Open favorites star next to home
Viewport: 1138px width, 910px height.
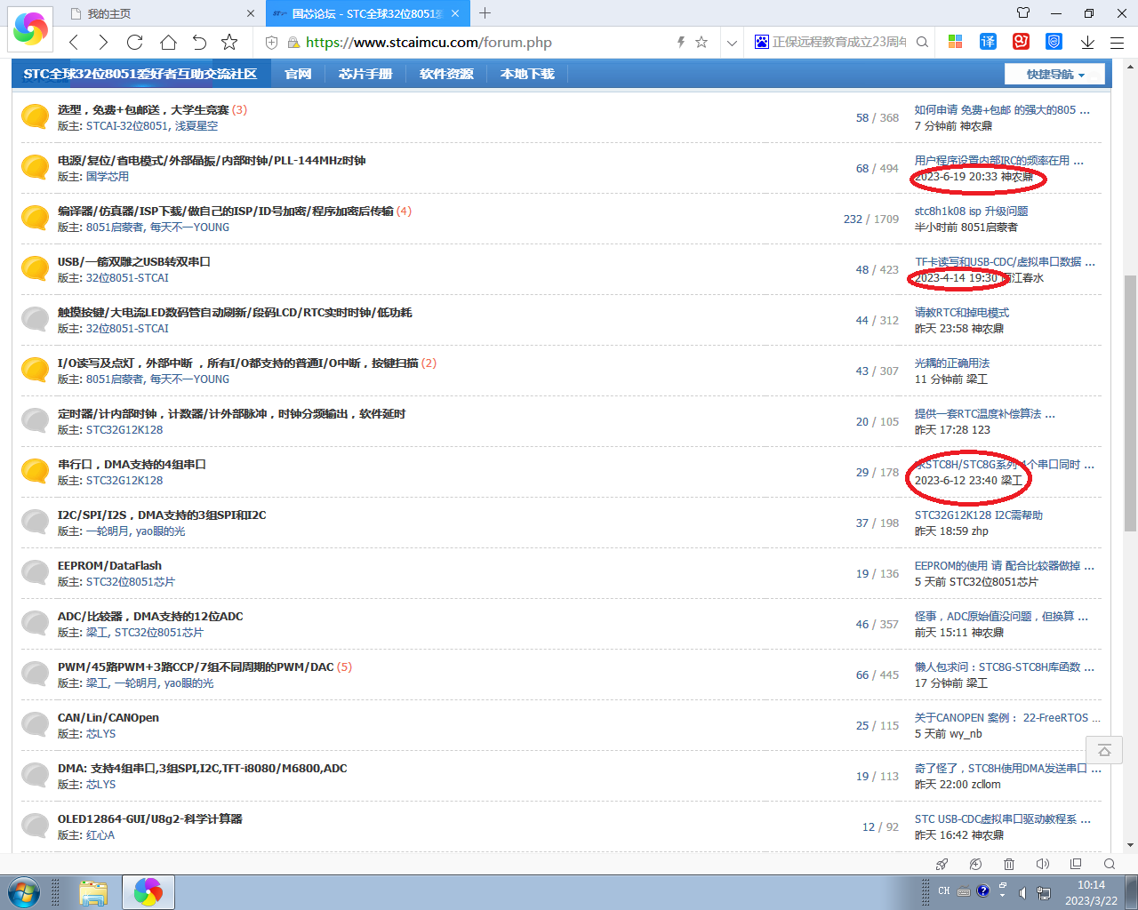[x=229, y=42]
